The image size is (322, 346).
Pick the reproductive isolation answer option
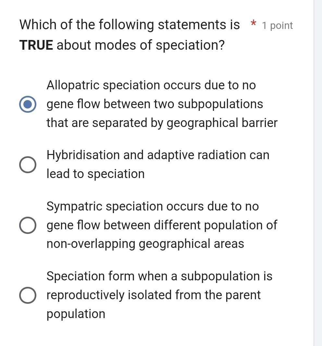[x=28, y=295]
